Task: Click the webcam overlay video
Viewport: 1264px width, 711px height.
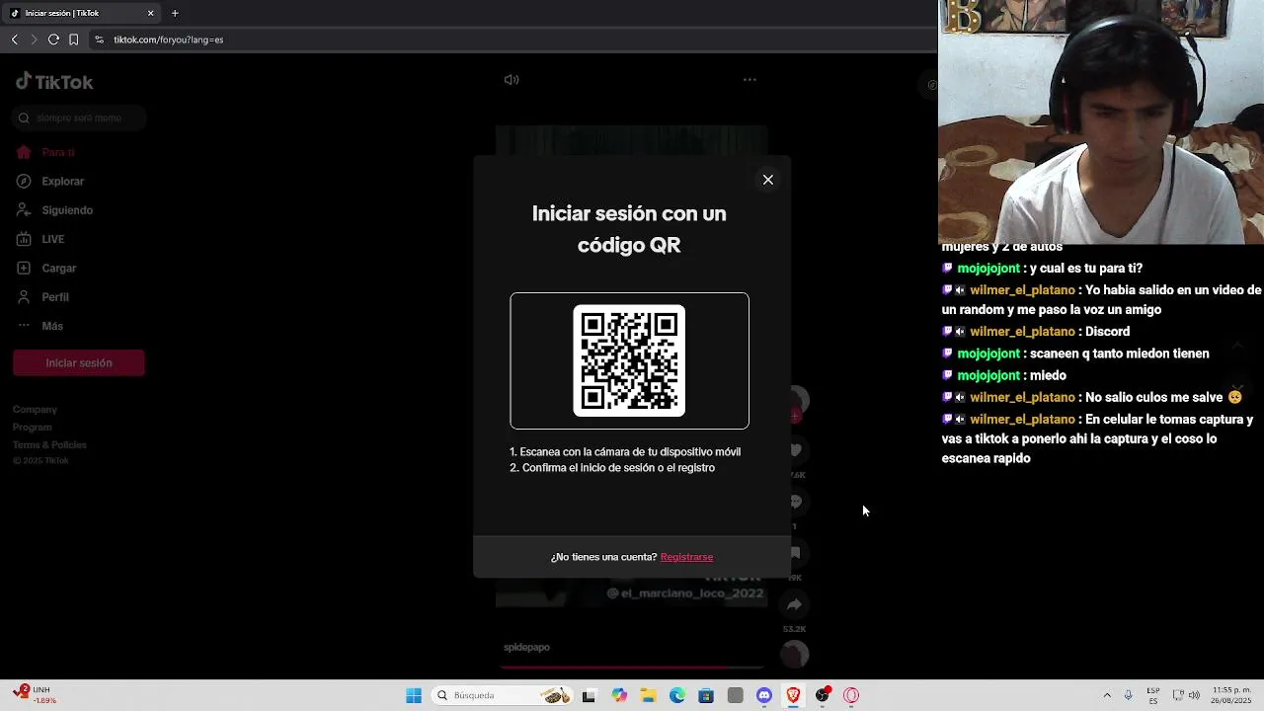Action: click(x=1101, y=121)
